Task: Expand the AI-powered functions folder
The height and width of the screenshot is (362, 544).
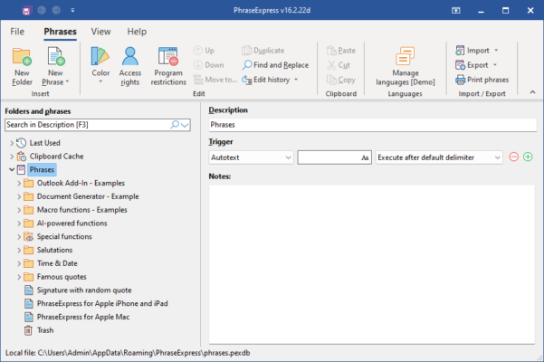Action: tap(19, 224)
